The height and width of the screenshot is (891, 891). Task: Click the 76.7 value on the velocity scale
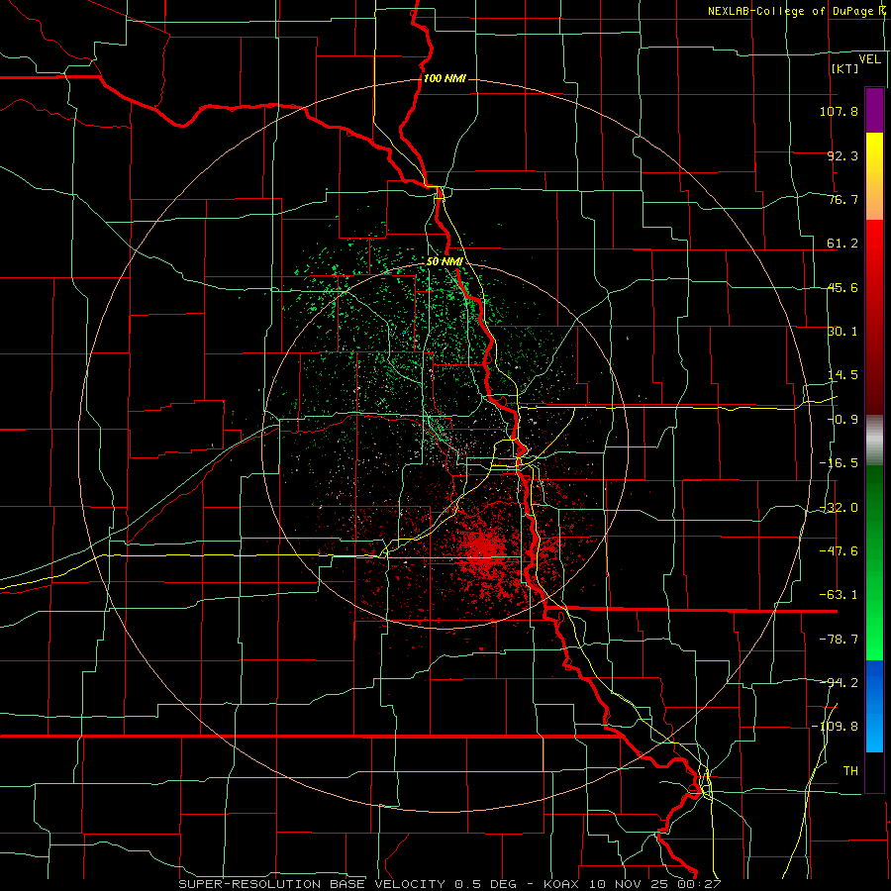(x=842, y=199)
